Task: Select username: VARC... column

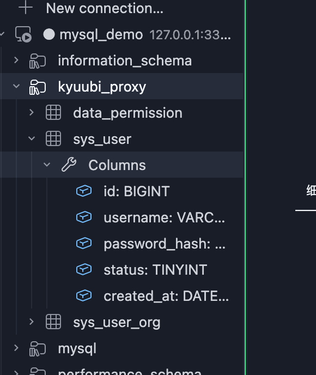Action: (x=164, y=217)
